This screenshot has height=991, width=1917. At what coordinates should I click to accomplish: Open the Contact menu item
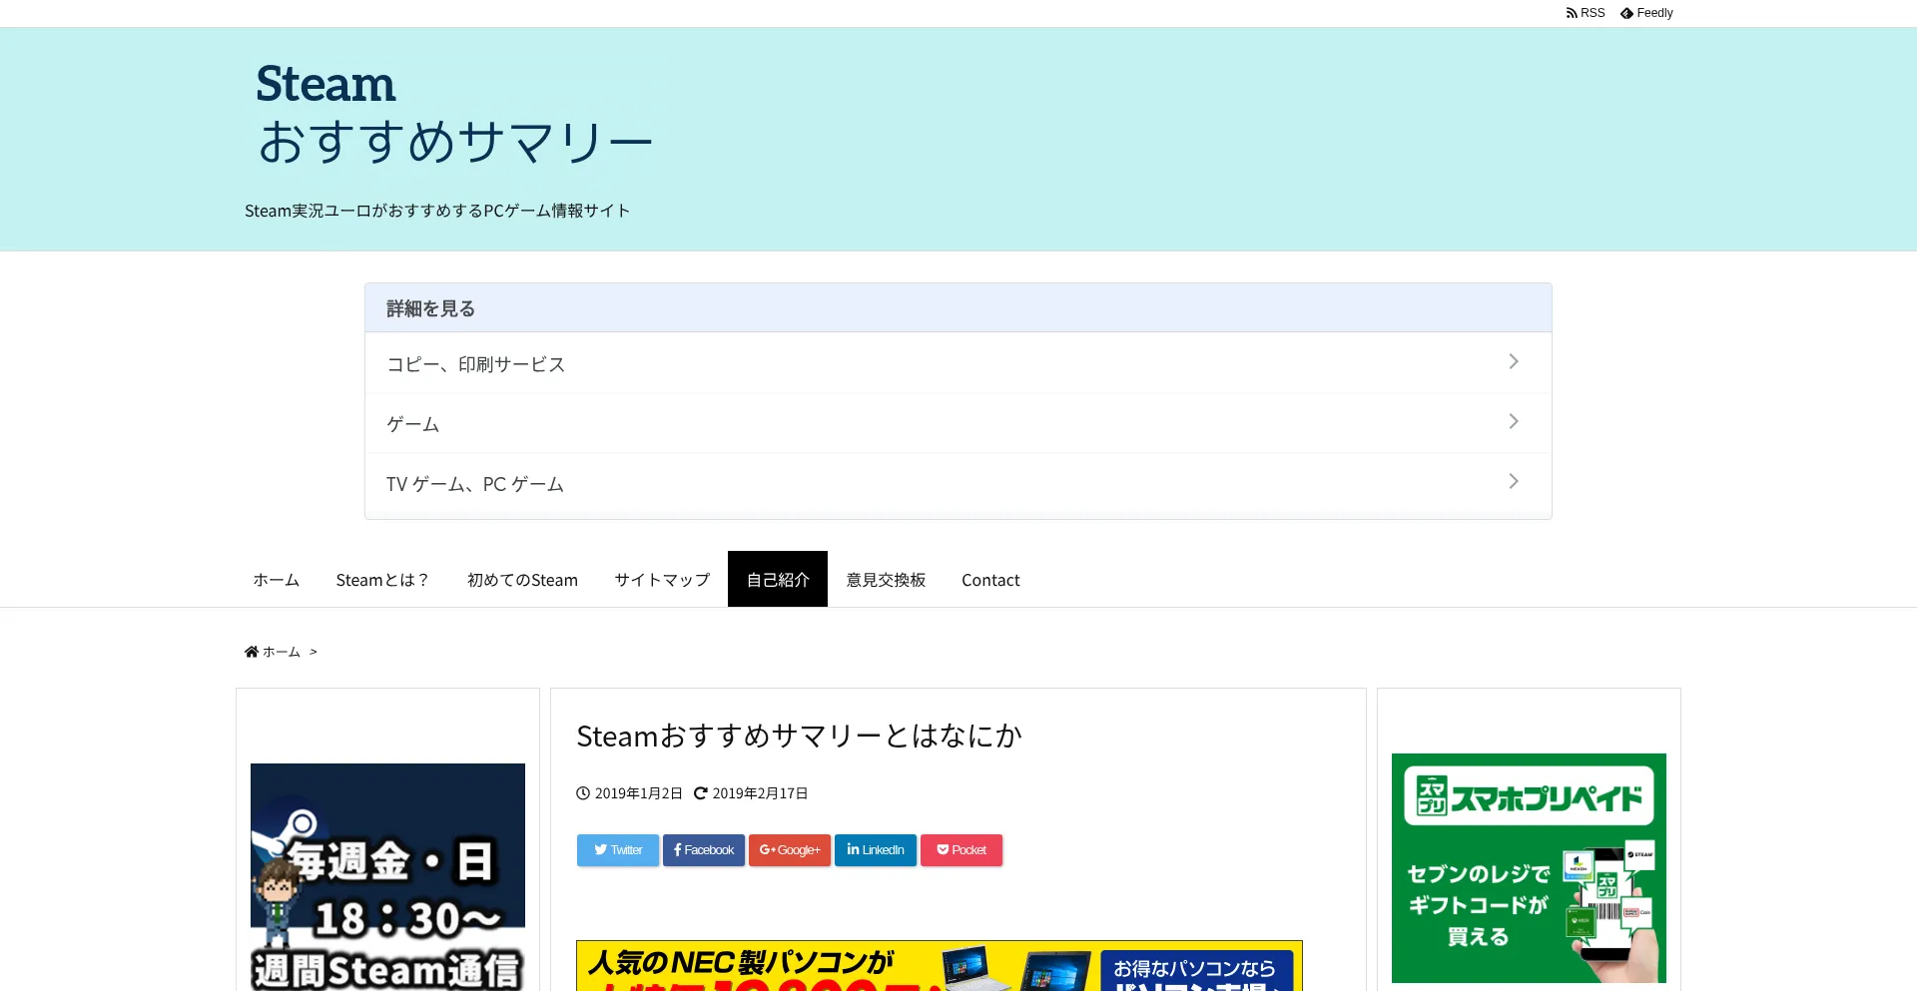990,580
